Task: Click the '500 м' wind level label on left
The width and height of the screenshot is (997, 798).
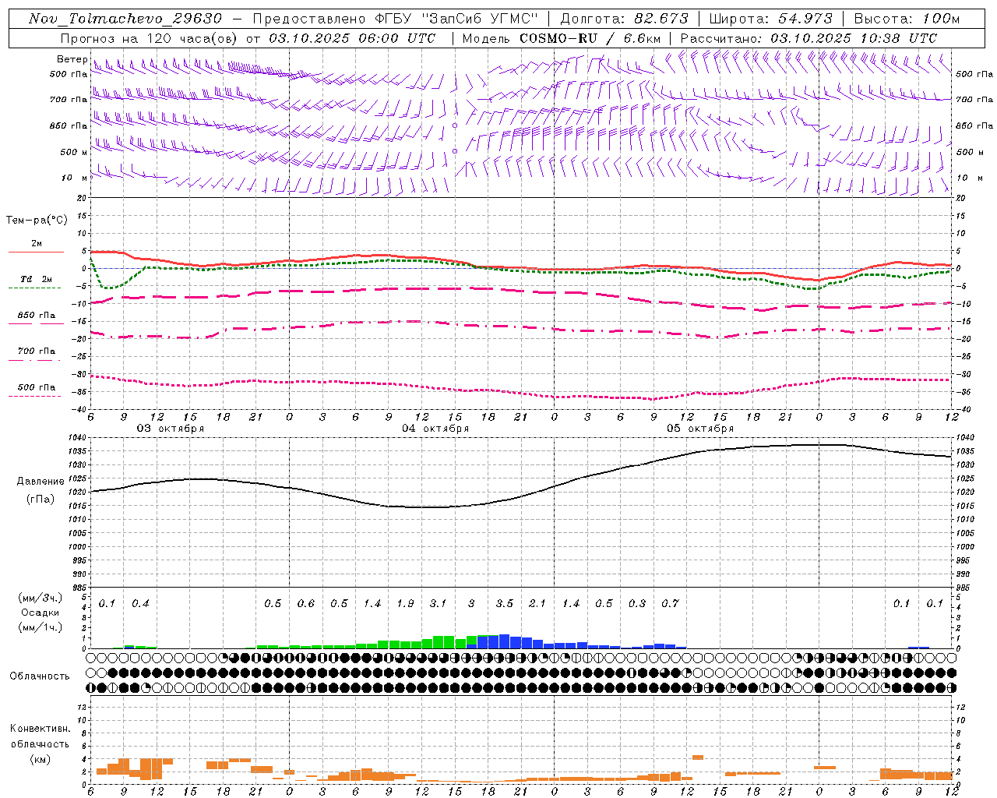Action: (x=73, y=153)
